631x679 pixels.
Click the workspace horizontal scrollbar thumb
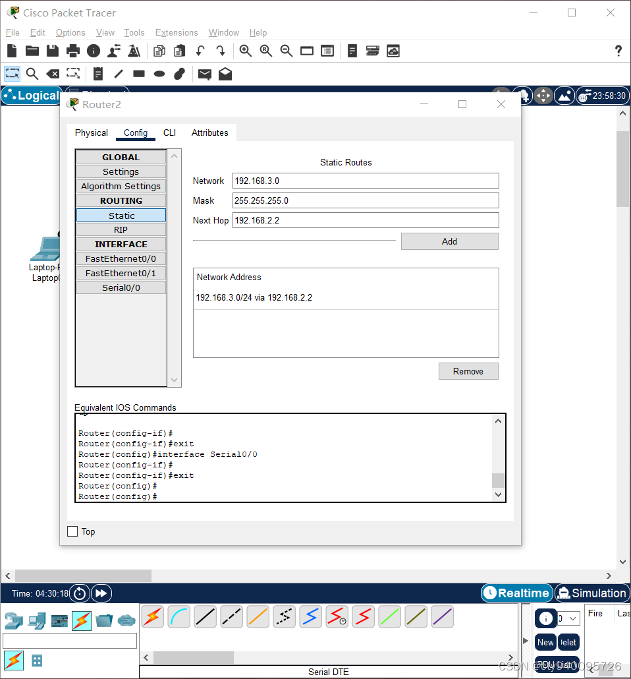coord(84,576)
